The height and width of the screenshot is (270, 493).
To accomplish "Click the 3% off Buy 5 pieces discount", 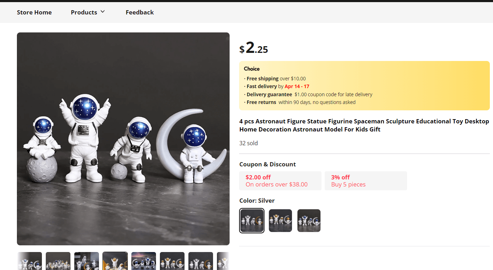I will click(x=366, y=180).
